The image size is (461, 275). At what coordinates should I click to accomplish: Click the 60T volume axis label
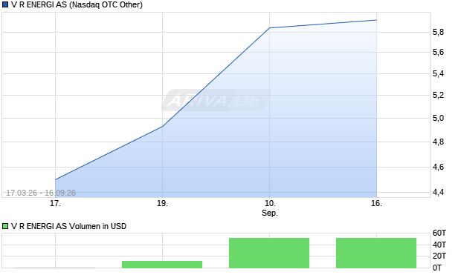pos(439,233)
